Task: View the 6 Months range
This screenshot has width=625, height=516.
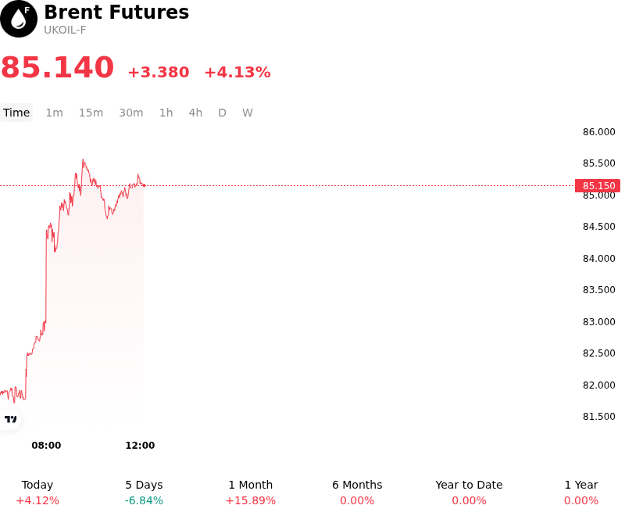Action: (x=357, y=493)
